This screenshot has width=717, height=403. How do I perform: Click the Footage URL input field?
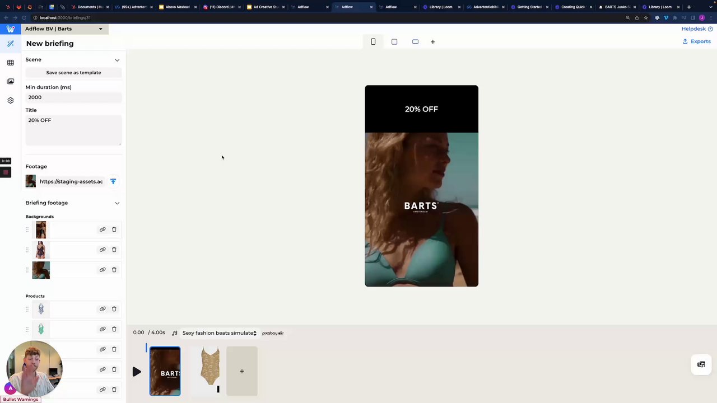point(71,181)
